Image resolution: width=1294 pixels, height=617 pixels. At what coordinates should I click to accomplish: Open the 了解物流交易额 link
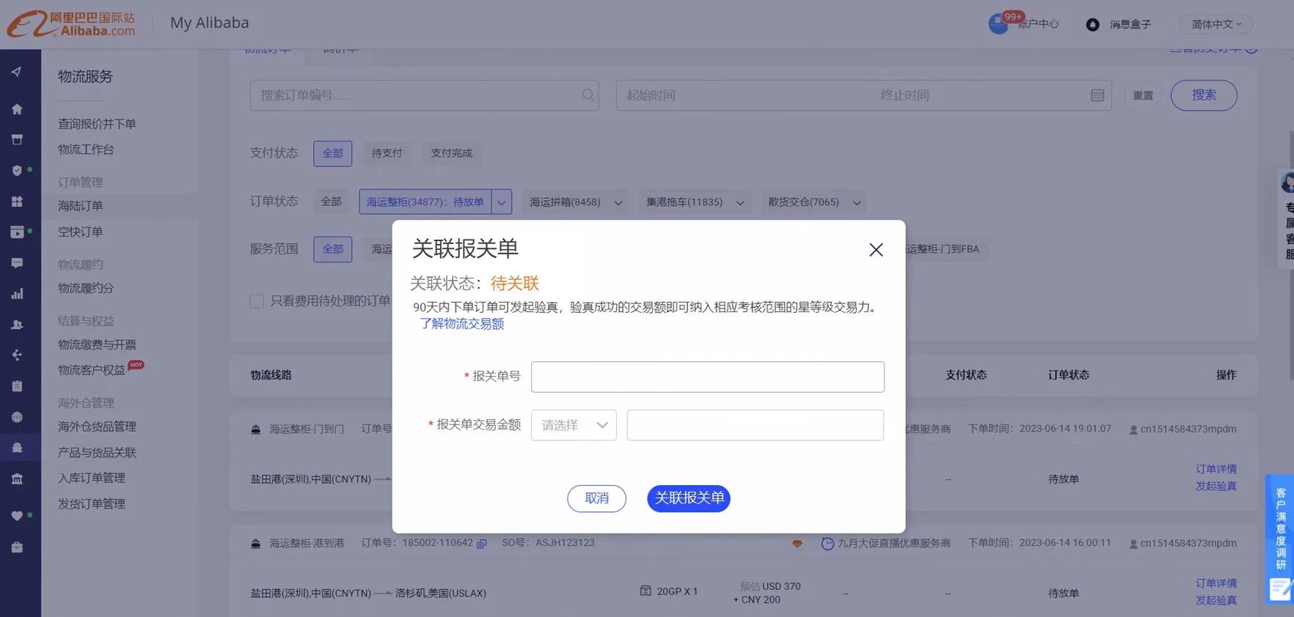(462, 324)
